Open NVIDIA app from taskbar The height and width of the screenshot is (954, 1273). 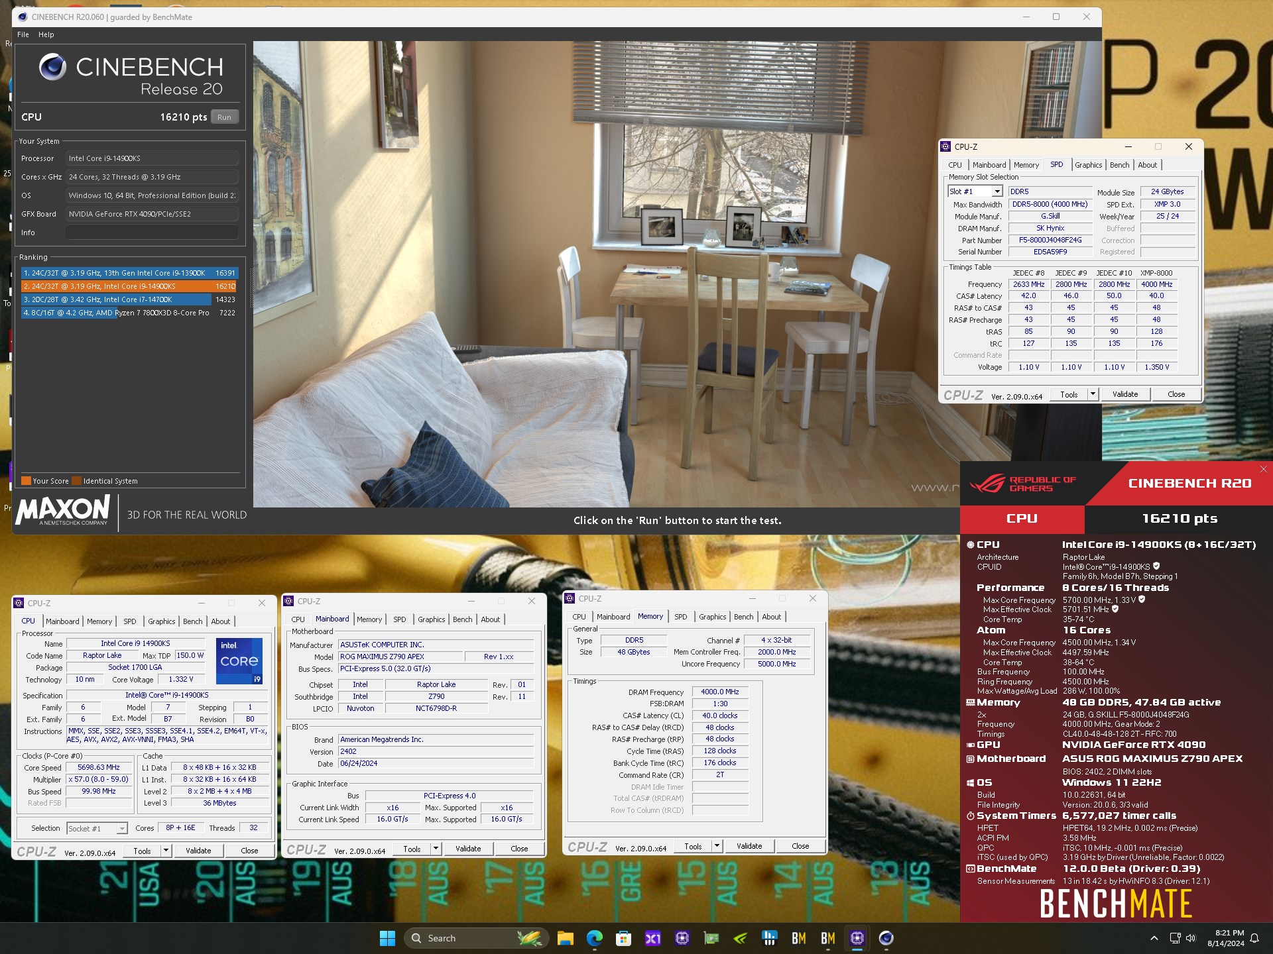click(741, 938)
